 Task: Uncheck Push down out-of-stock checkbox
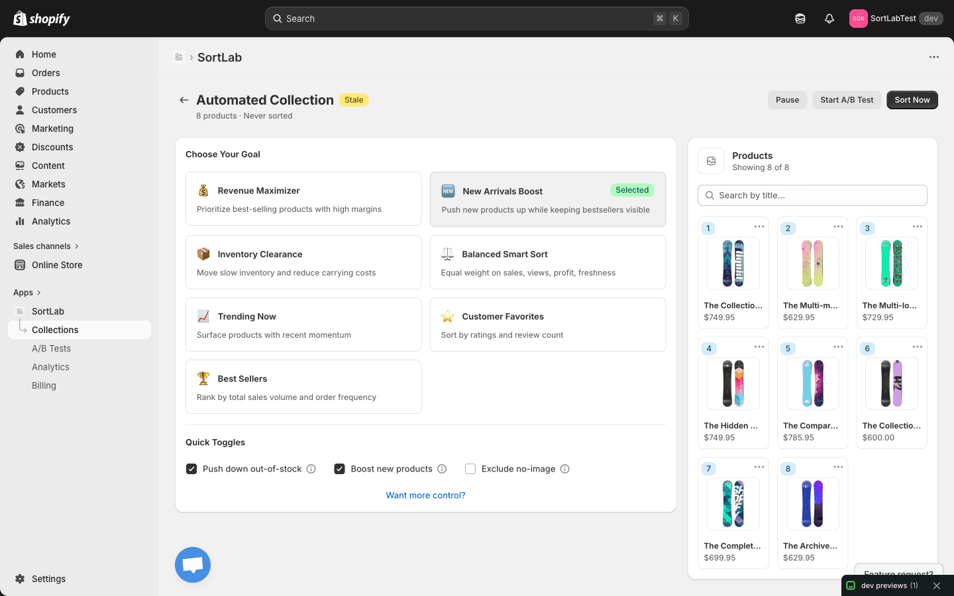pos(191,469)
